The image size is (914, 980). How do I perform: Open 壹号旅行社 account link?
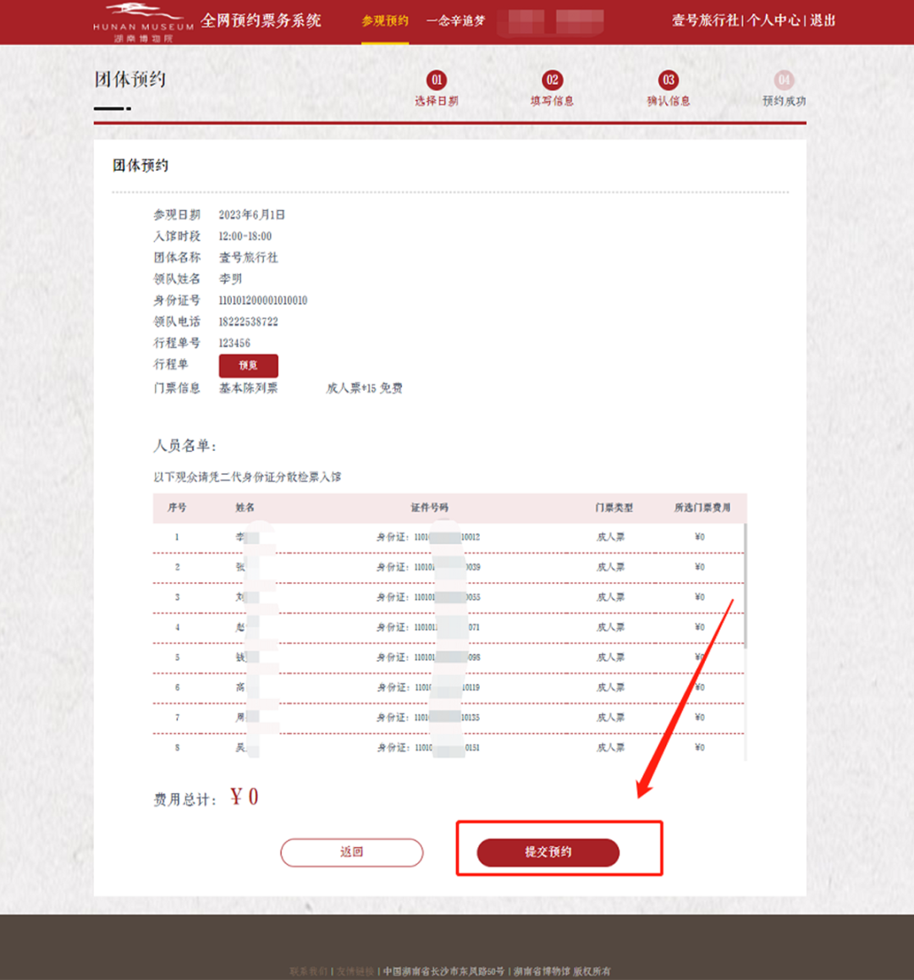(x=705, y=20)
